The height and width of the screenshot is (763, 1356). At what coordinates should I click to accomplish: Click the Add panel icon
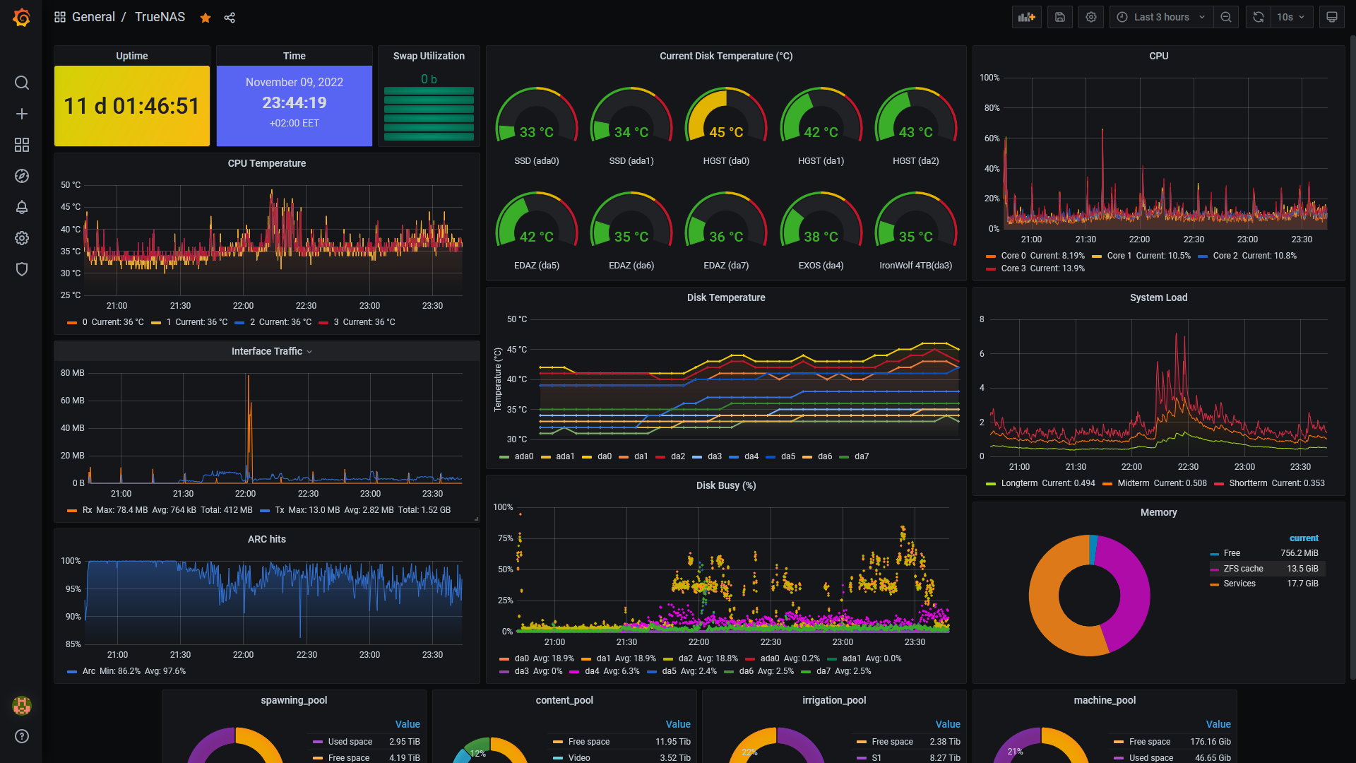1026,17
